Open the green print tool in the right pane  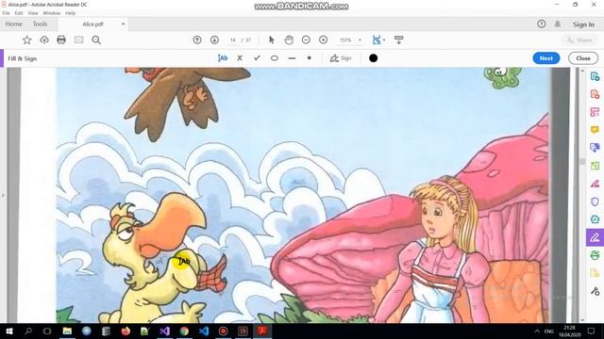[x=595, y=255]
